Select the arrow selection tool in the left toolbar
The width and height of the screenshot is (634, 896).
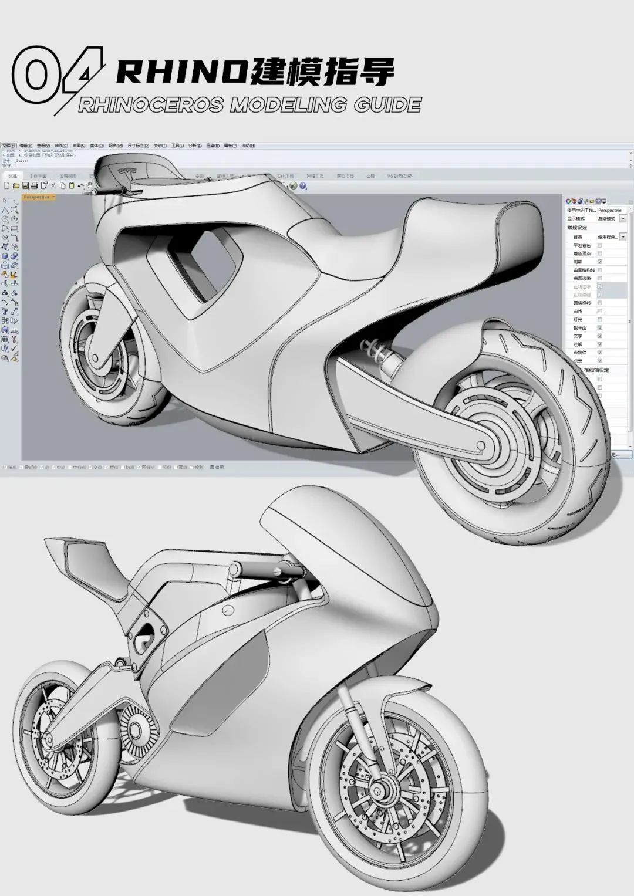click(5, 201)
